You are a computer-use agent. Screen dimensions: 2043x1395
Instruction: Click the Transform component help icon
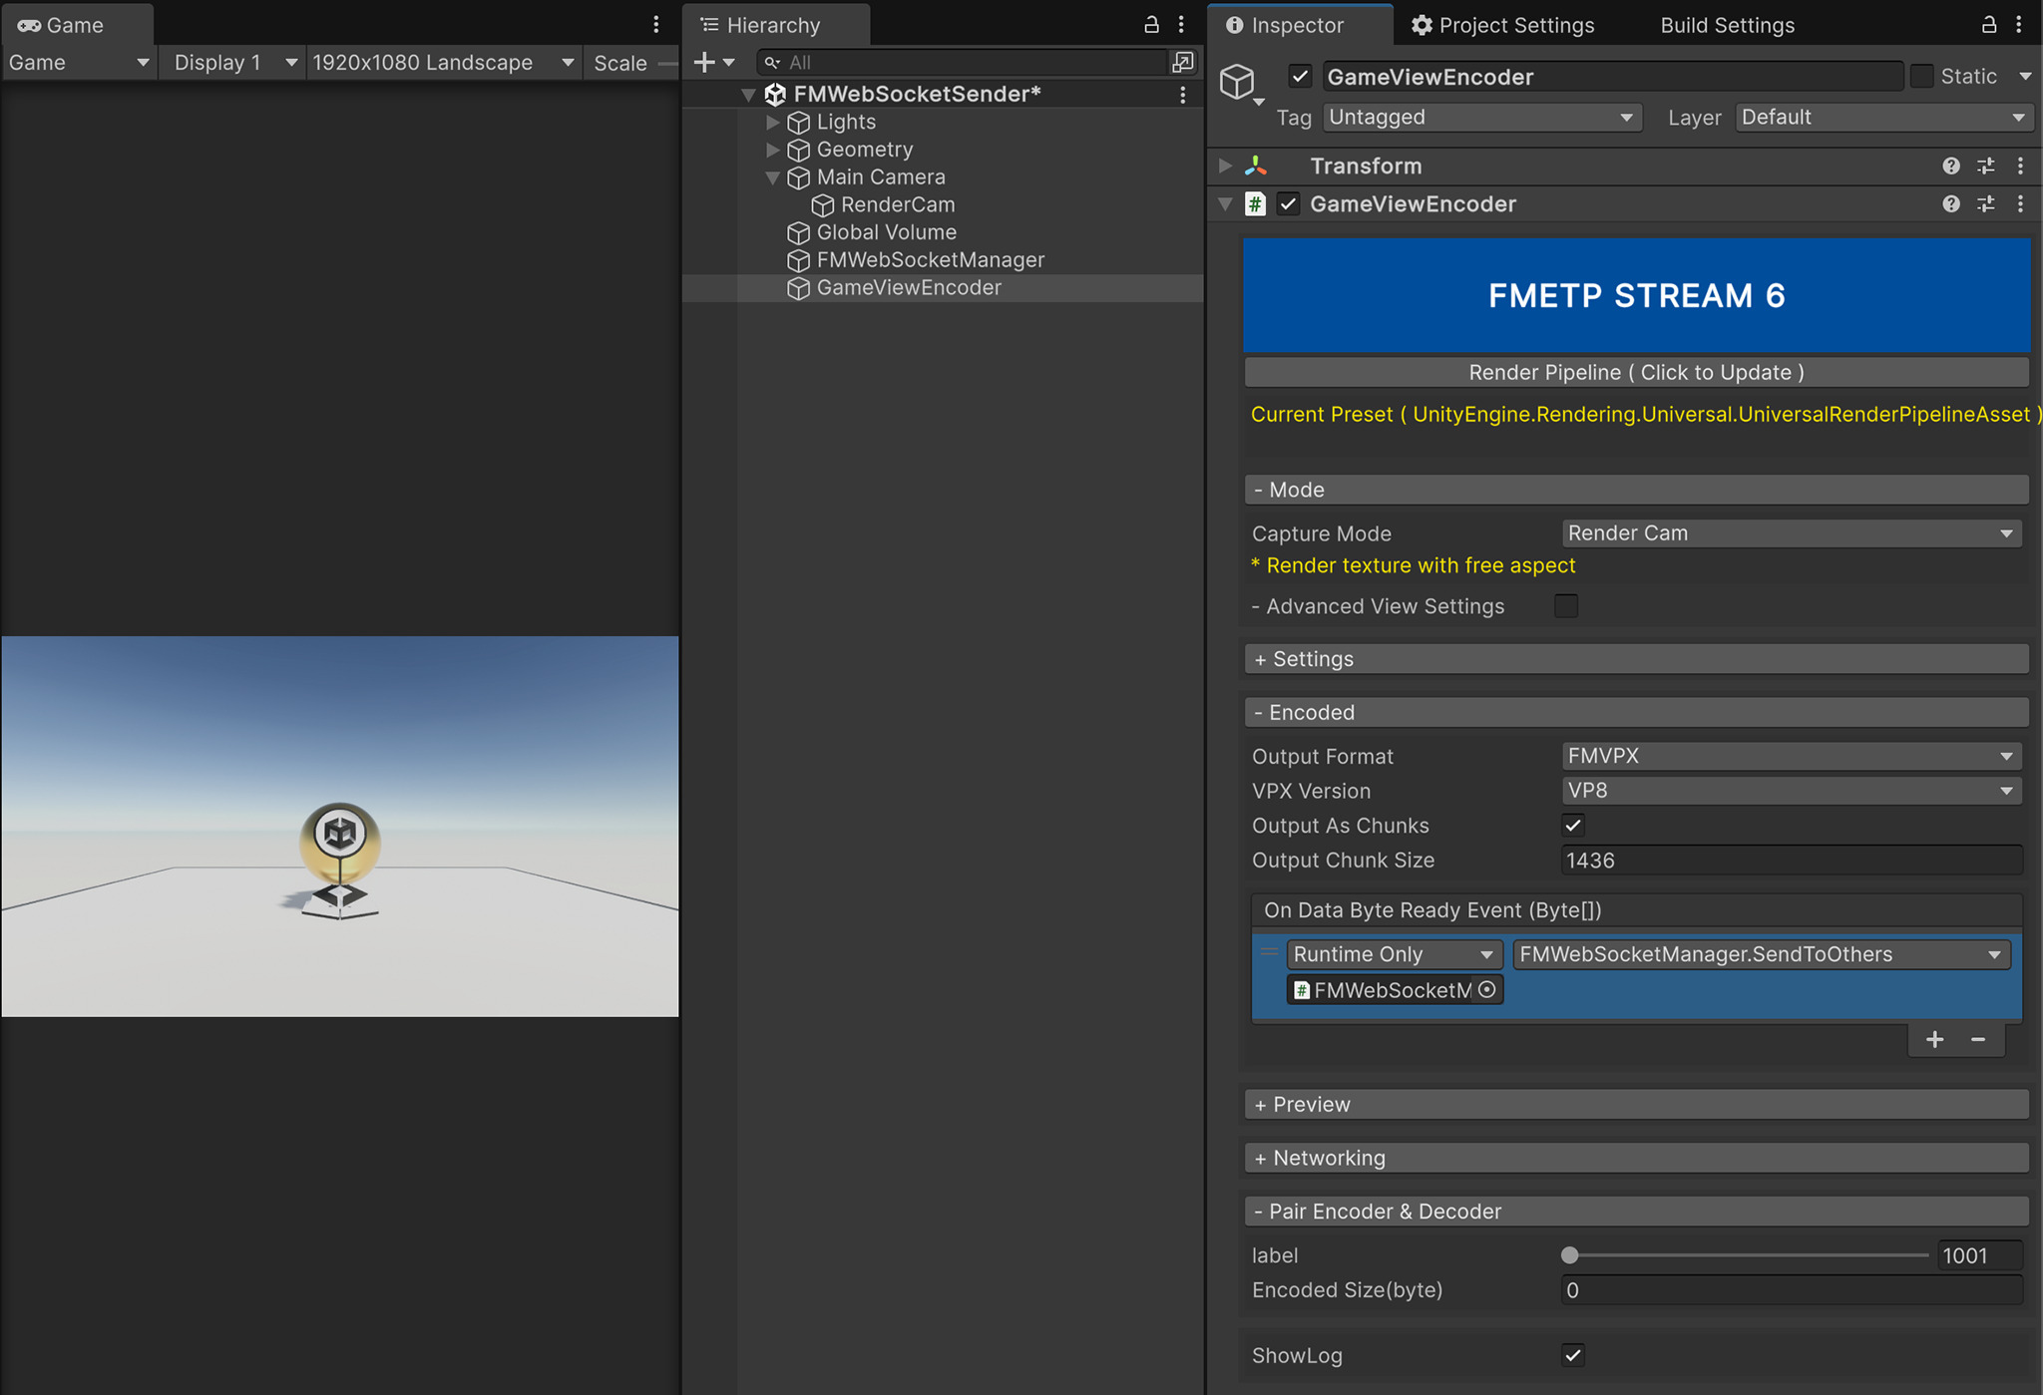tap(1951, 166)
